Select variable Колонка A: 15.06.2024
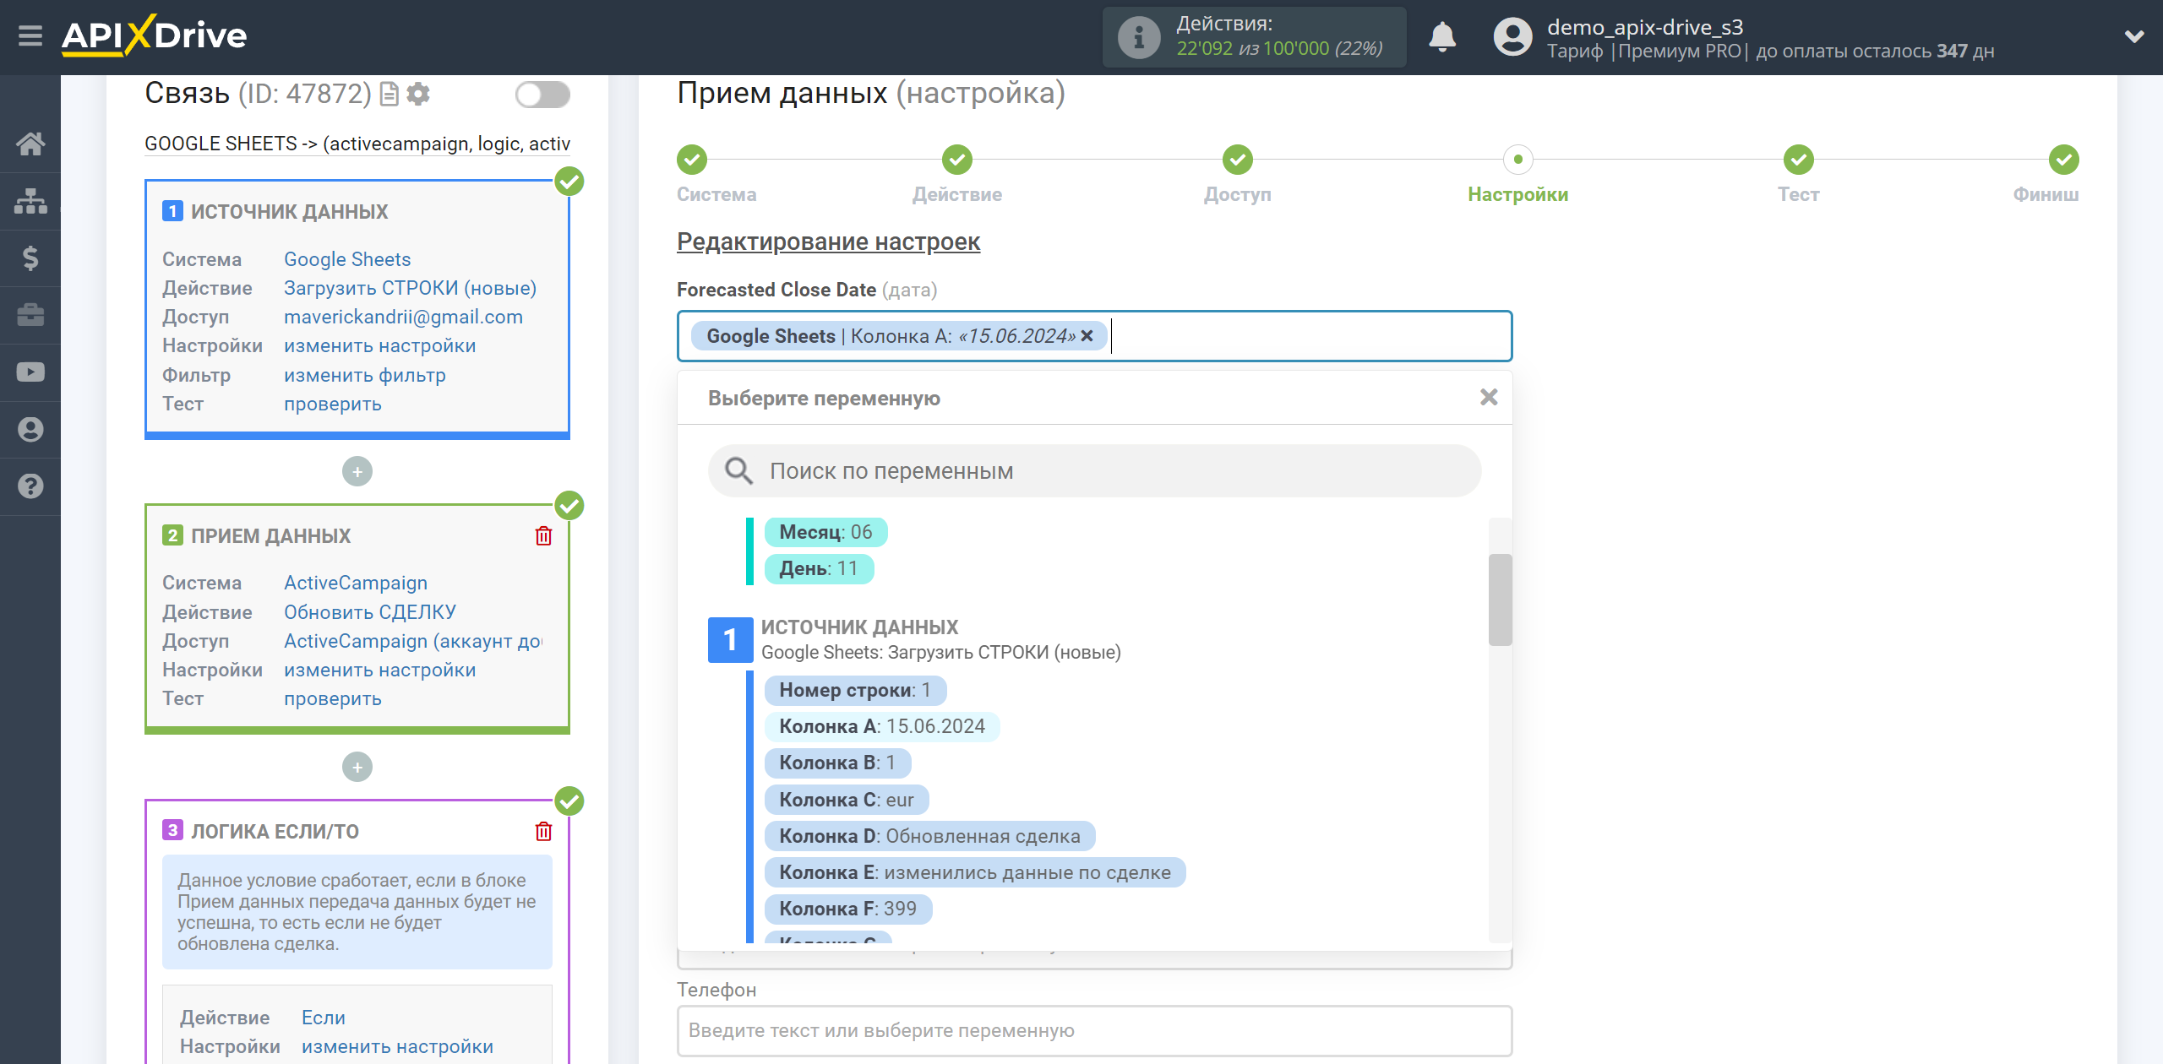The height and width of the screenshot is (1064, 2163). (882, 726)
